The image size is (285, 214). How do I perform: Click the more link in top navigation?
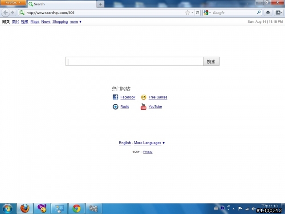pos(74,22)
